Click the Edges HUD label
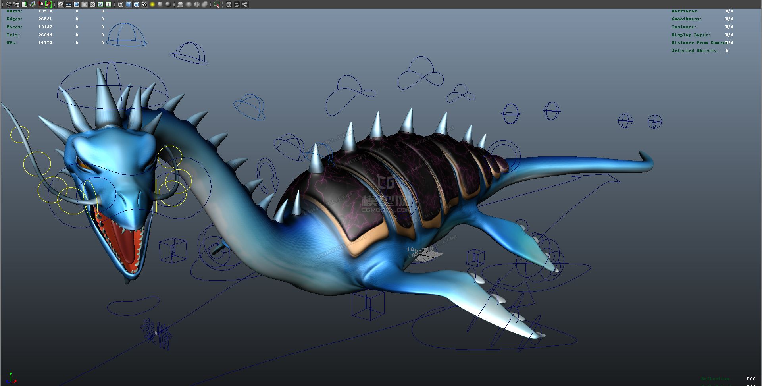762x386 pixels. (x=15, y=19)
